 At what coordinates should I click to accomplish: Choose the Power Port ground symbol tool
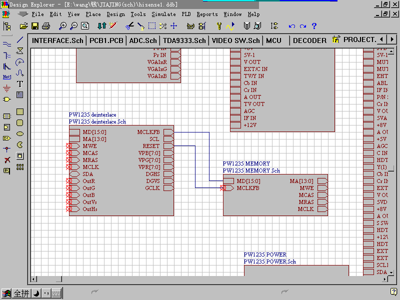[7, 88]
